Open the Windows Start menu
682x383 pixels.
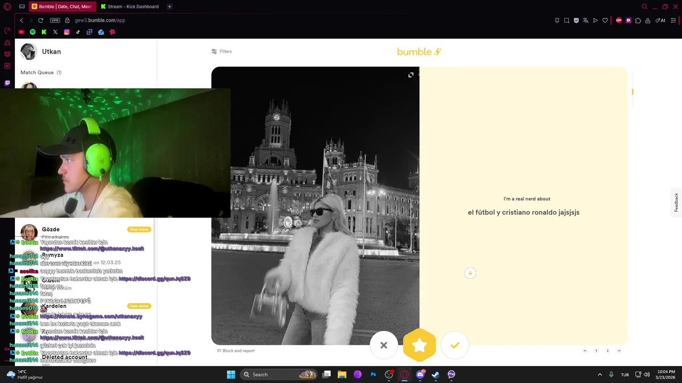pyautogui.click(x=231, y=374)
